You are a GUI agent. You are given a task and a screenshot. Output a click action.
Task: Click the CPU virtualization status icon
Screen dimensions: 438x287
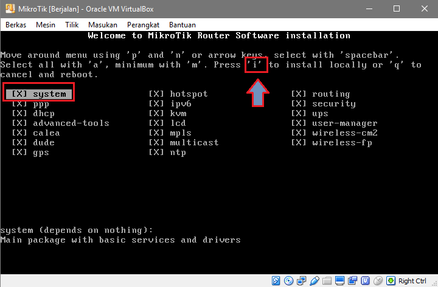[x=365, y=280]
